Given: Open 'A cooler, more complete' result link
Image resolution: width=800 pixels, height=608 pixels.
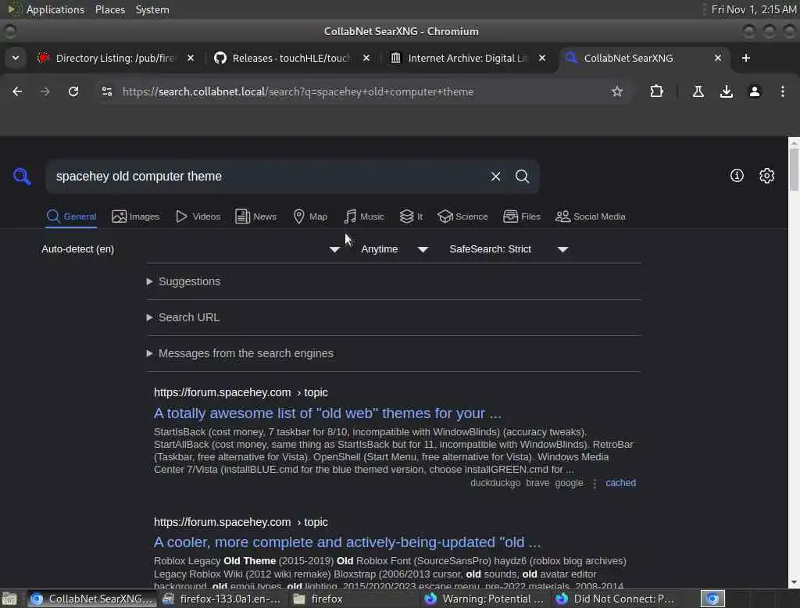Looking at the screenshot, I should [x=347, y=542].
